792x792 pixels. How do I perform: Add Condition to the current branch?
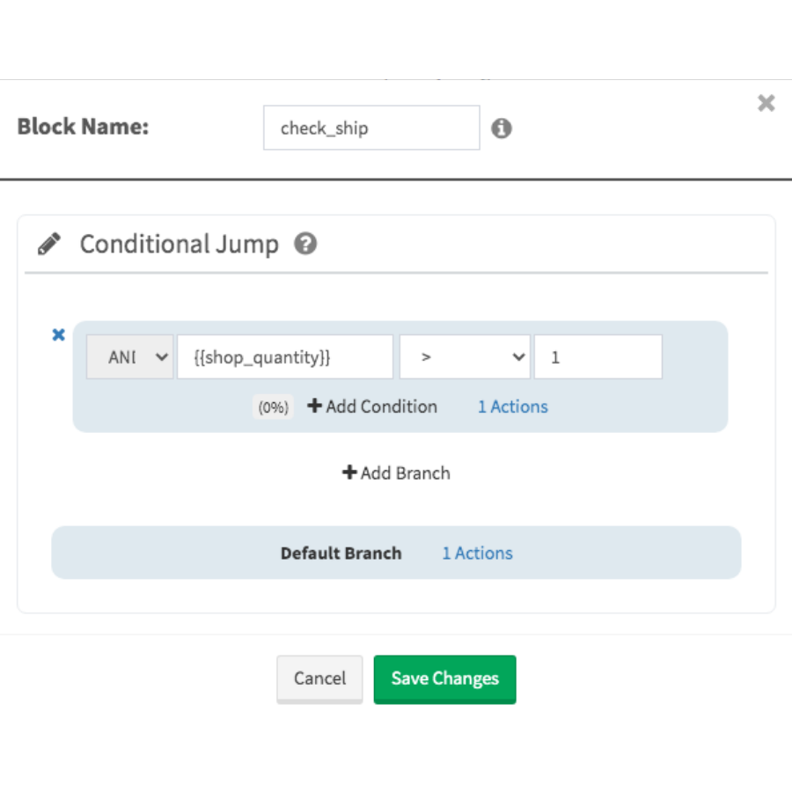pyautogui.click(x=372, y=407)
